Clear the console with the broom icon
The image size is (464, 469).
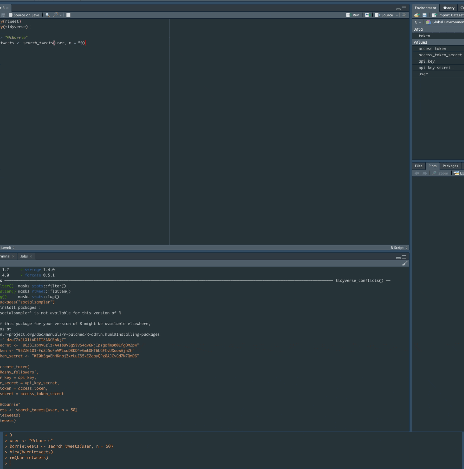405,263
